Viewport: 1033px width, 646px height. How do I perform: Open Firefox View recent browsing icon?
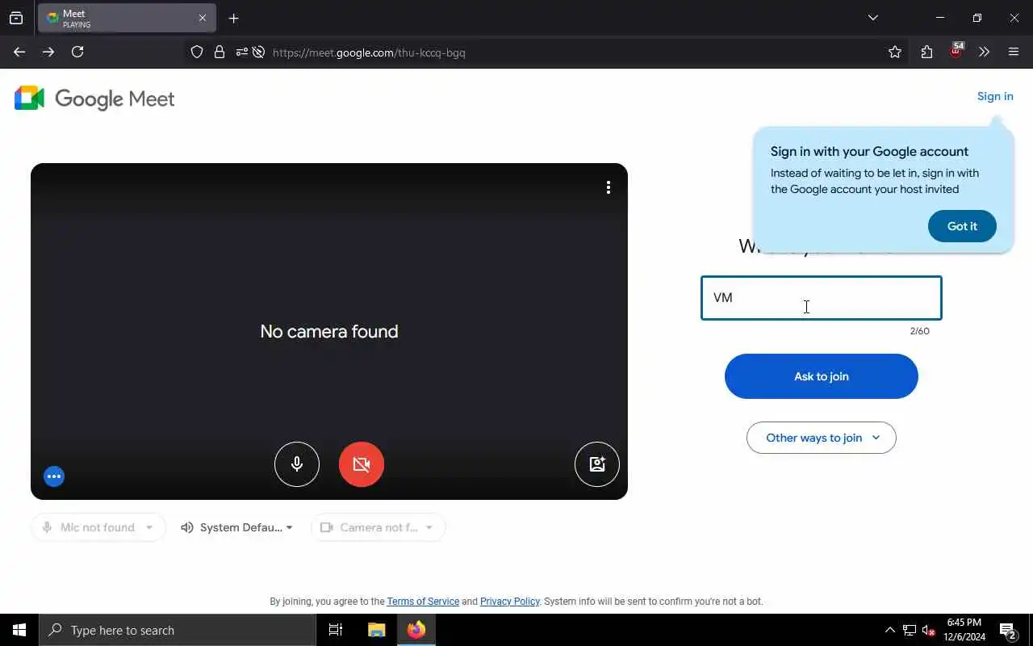coord(16,18)
